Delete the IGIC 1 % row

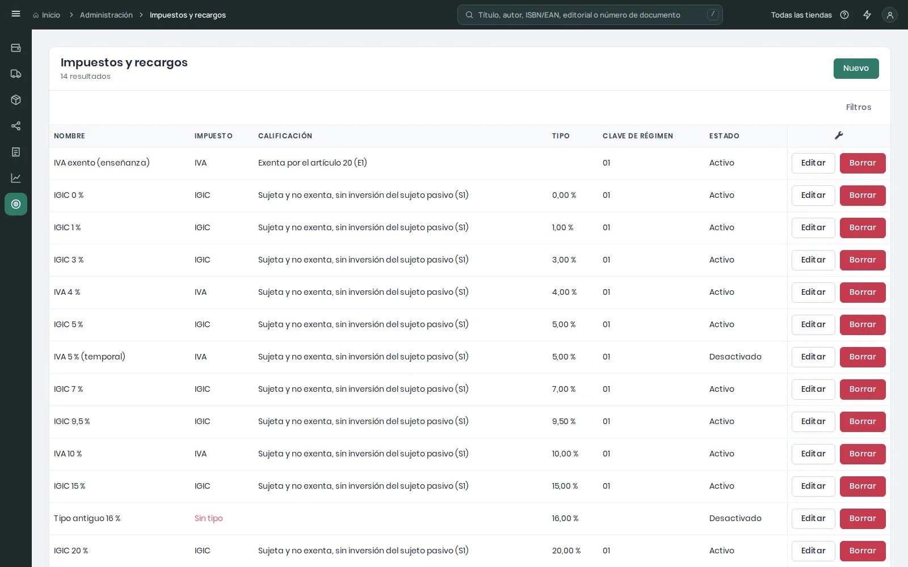863,228
